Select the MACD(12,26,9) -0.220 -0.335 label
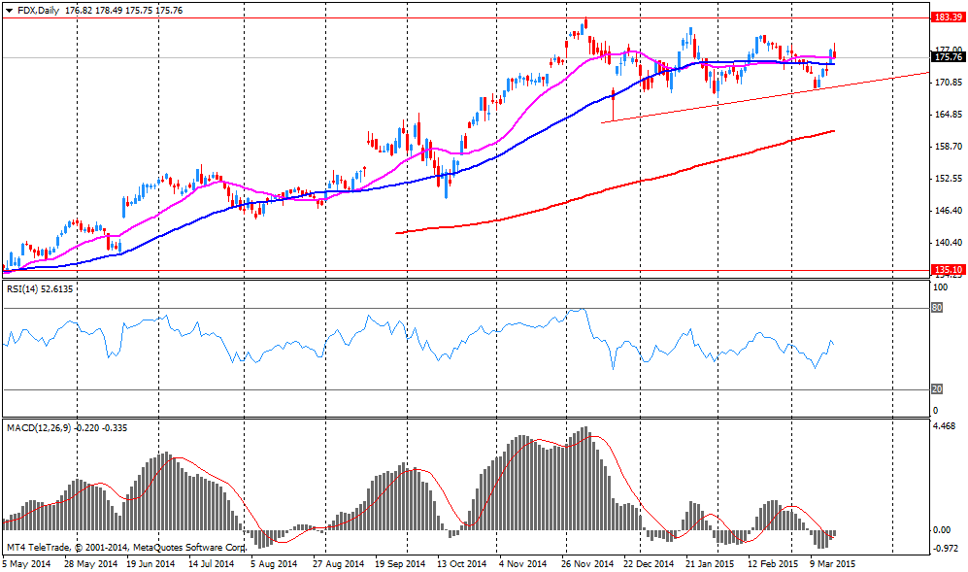 tap(67, 427)
